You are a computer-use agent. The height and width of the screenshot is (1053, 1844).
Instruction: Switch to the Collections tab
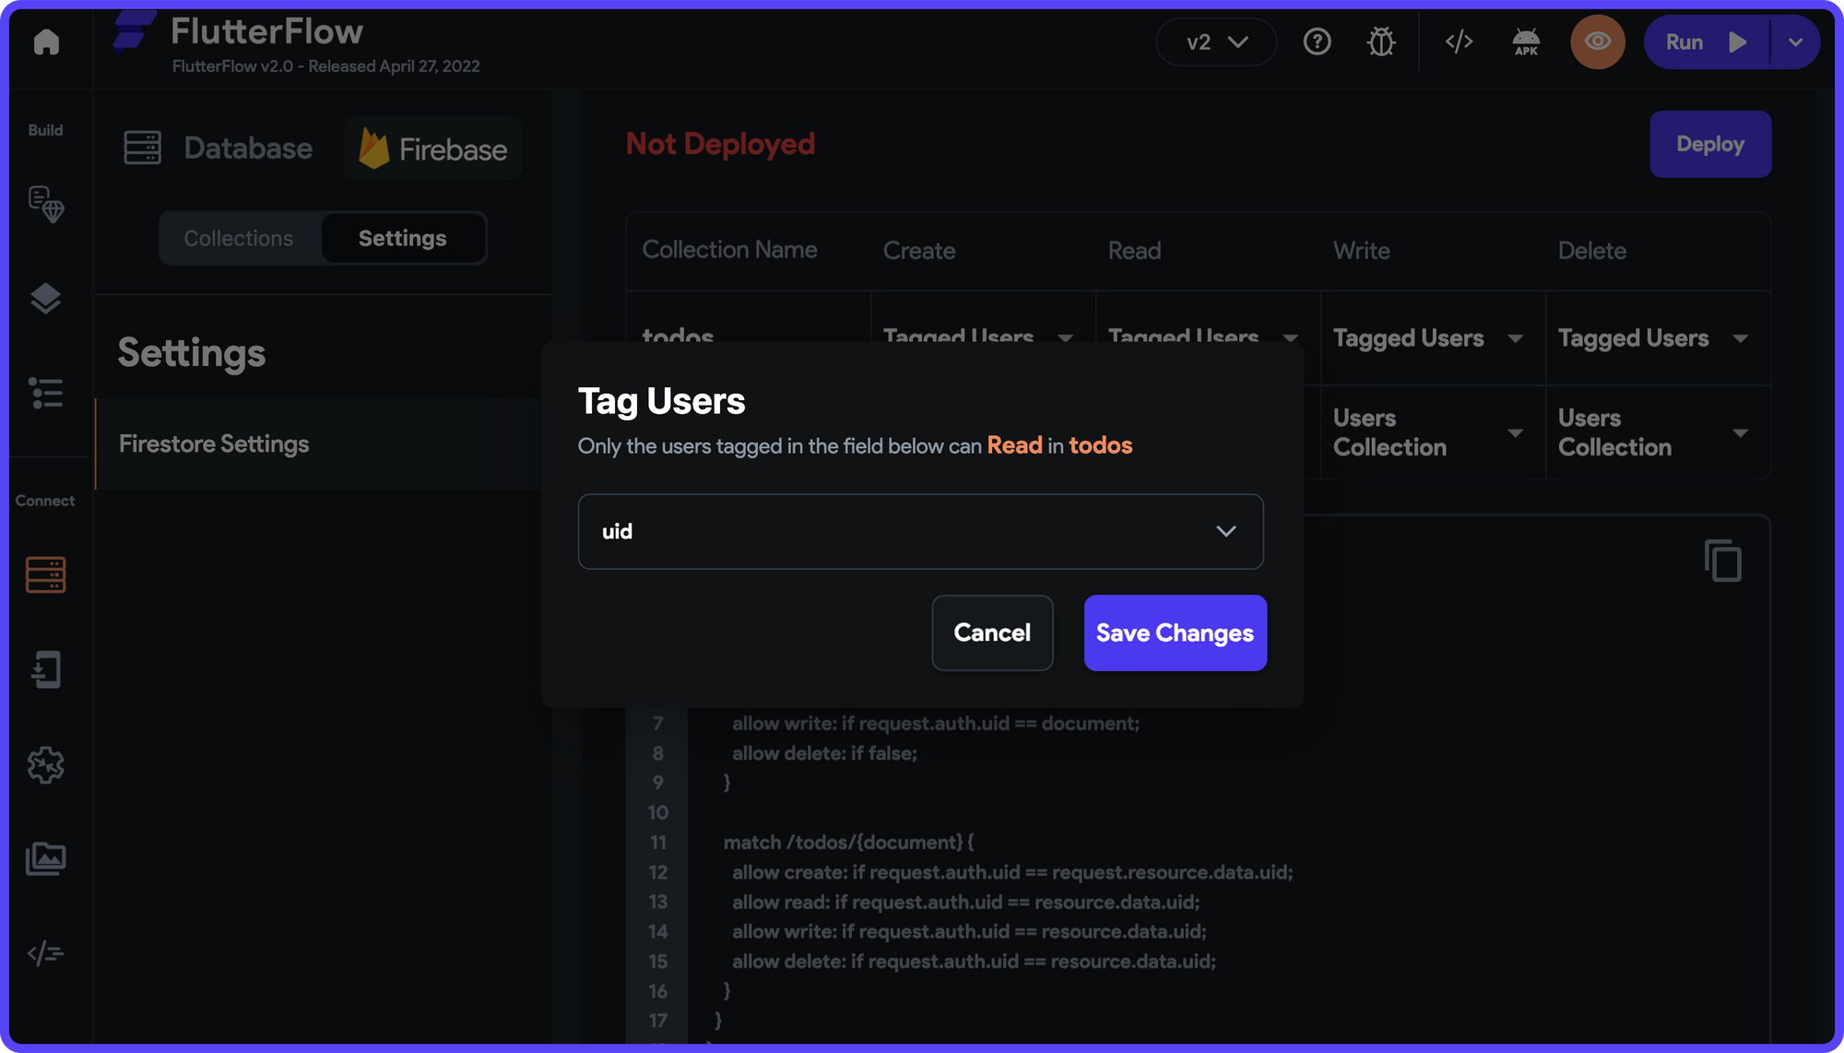(x=239, y=238)
